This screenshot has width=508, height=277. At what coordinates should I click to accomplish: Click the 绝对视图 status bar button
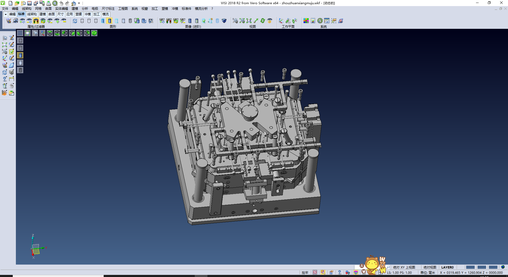pyautogui.click(x=430, y=267)
